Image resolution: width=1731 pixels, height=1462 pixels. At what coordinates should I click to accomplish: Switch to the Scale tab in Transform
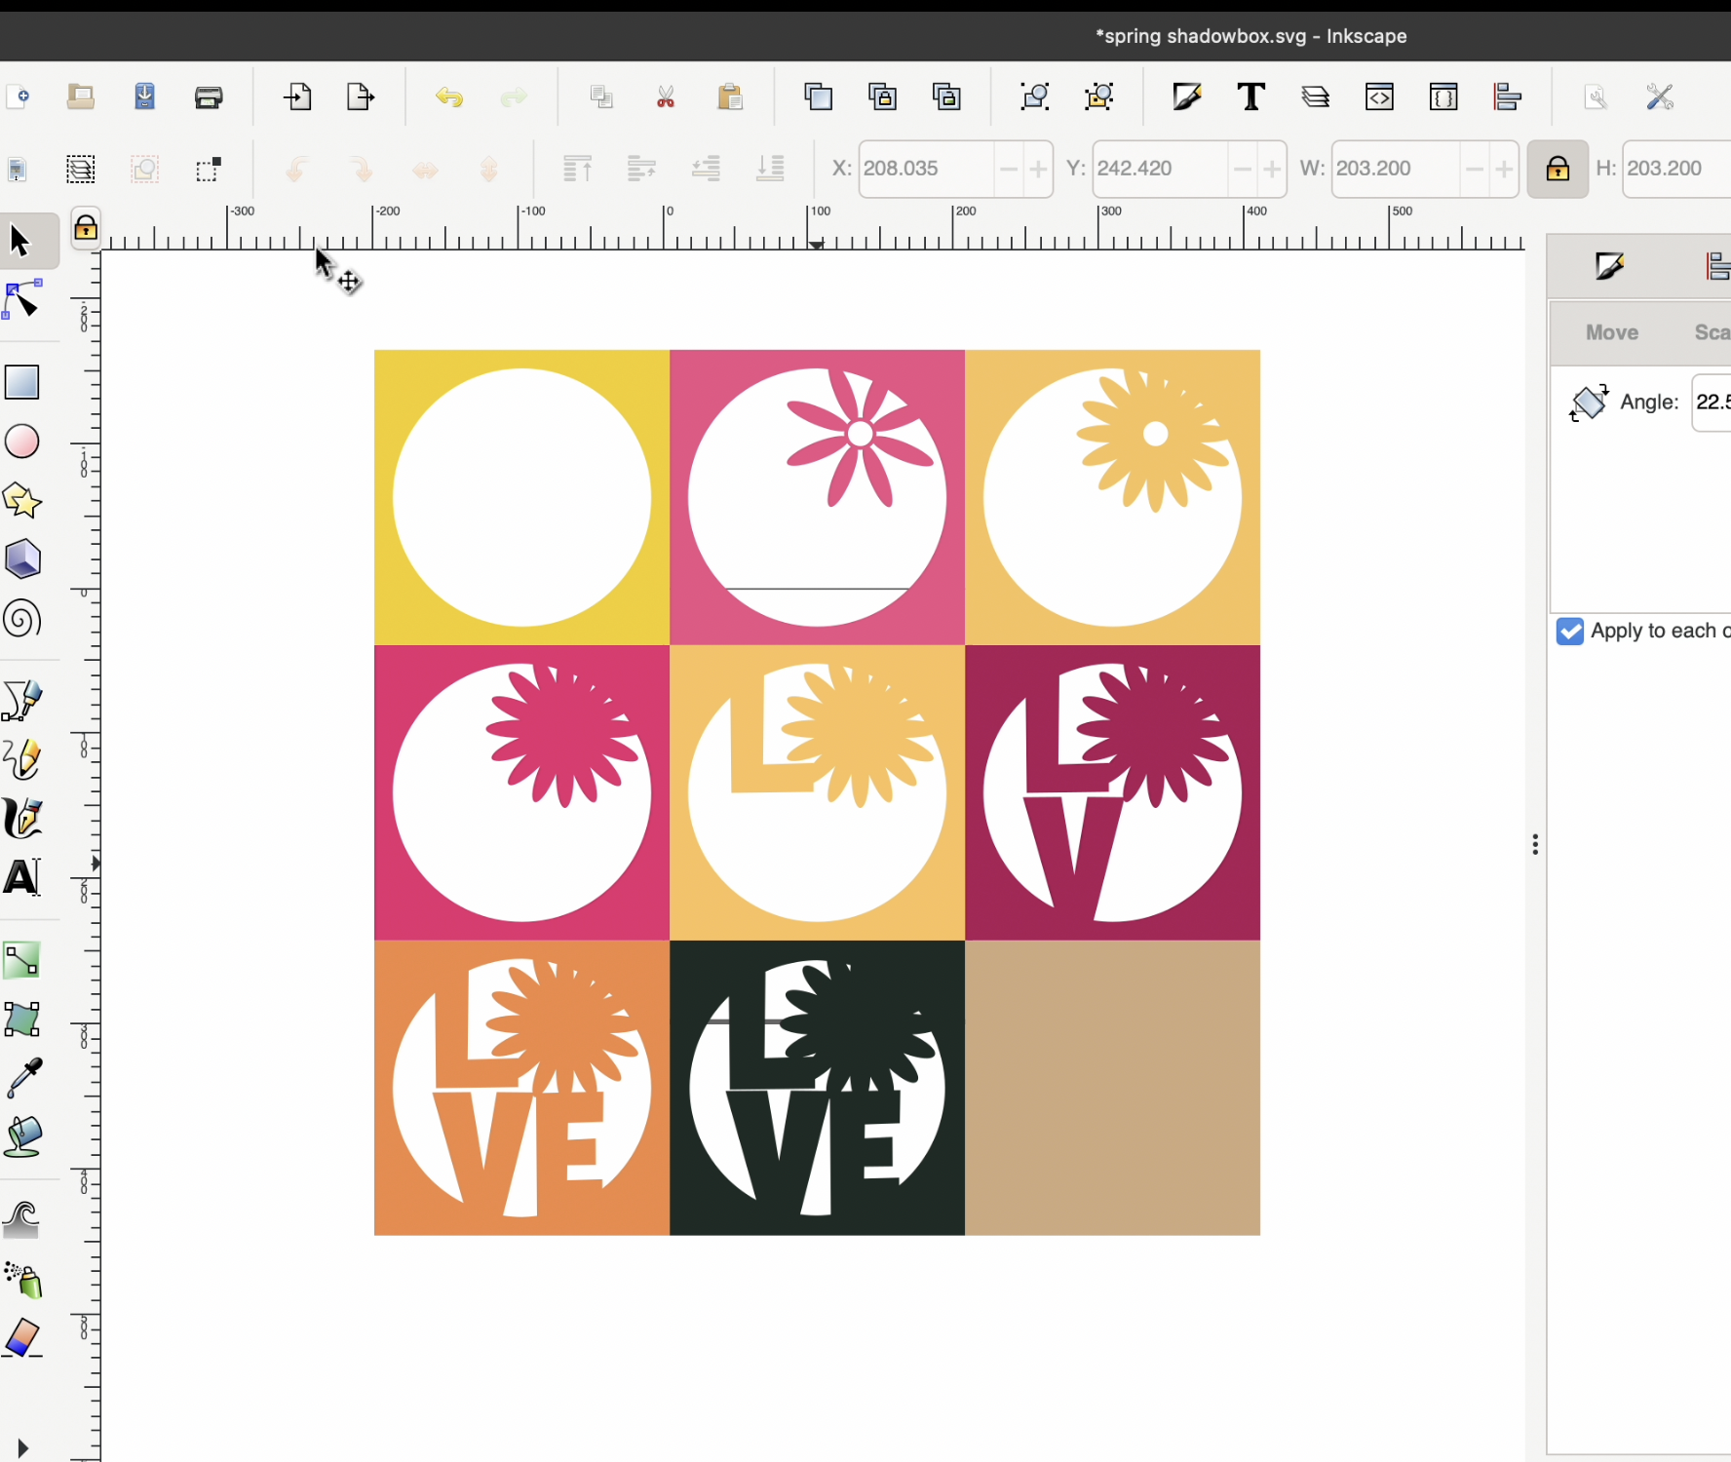[1711, 331]
